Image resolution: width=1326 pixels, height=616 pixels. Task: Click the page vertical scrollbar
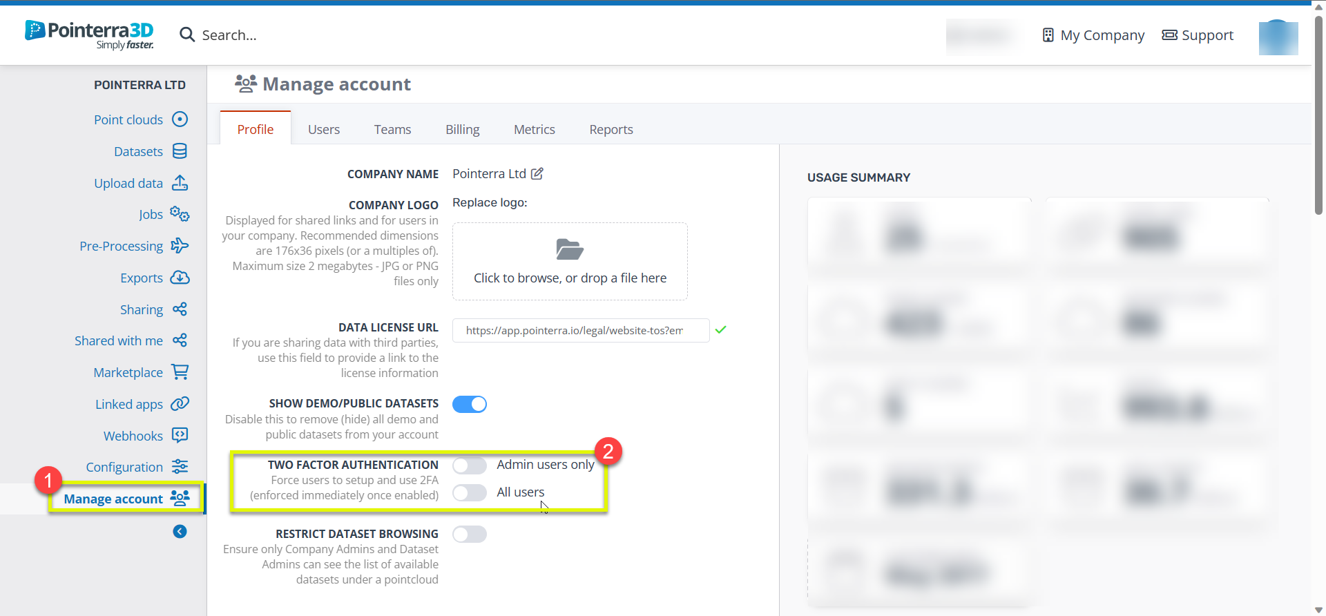pyautogui.click(x=1318, y=114)
